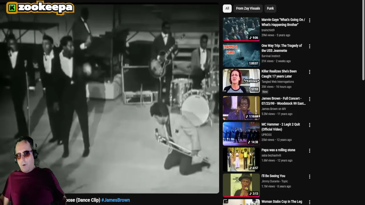Screen dimensions: 365x205
Task: Click "21K views · 2 weeks ago" text
Action: pyautogui.click(x=276, y=61)
